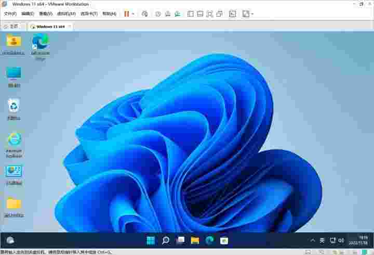Open the 虚拟机(M) menu
The height and width of the screenshot is (255, 374).
click(65, 14)
